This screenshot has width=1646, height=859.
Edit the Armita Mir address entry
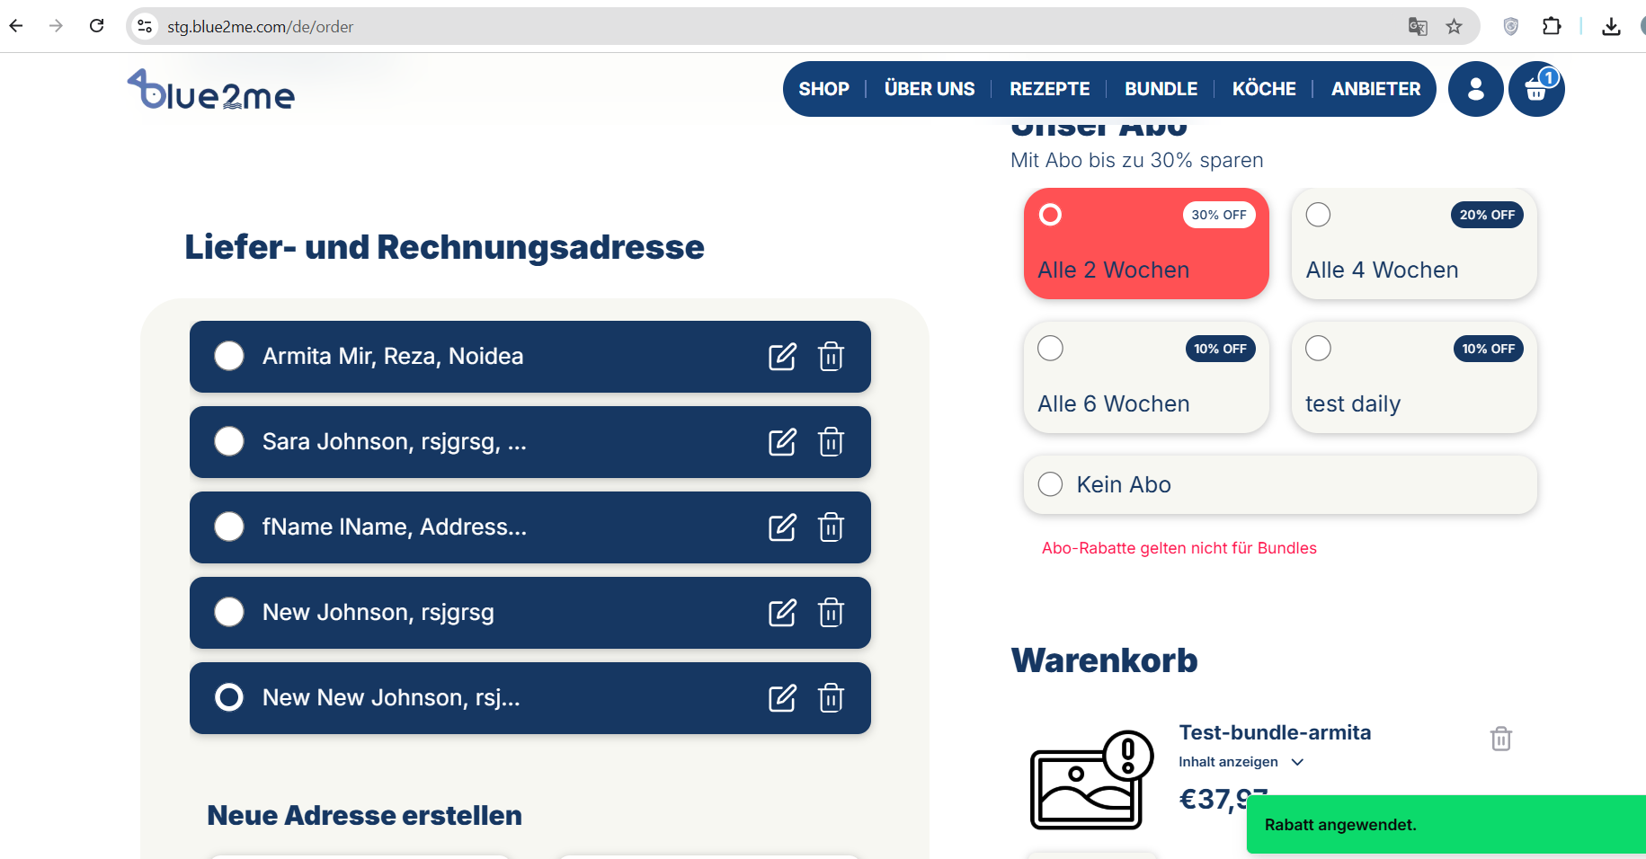[x=782, y=356]
